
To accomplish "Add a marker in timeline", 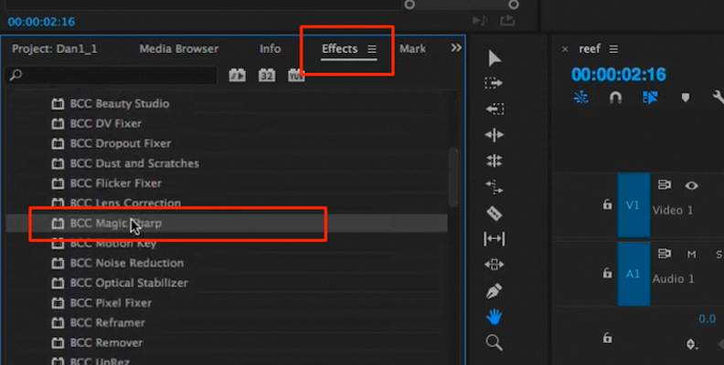I will 686,98.
